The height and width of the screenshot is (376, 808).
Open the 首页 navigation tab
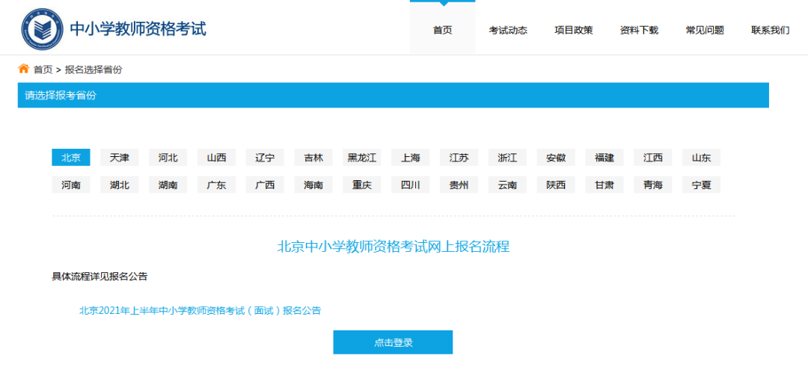tap(442, 30)
